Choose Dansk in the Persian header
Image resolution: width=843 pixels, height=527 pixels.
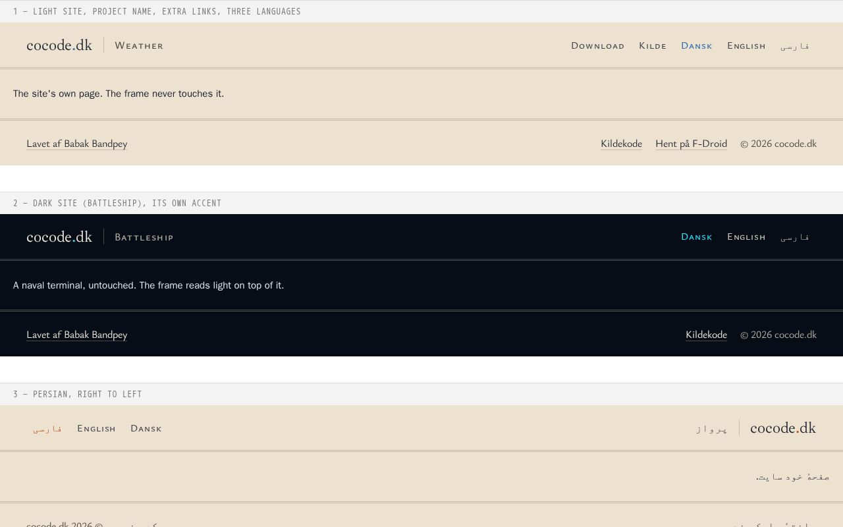pos(146,428)
